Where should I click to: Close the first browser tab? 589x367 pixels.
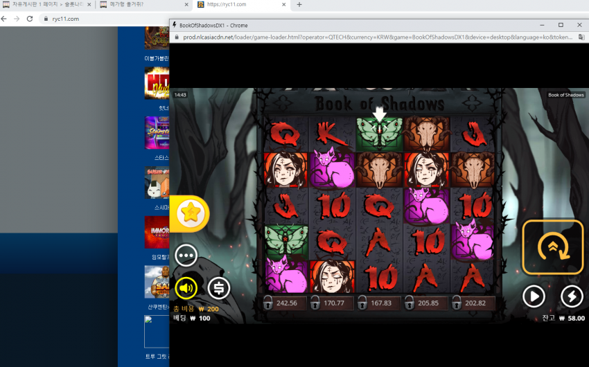coord(89,5)
